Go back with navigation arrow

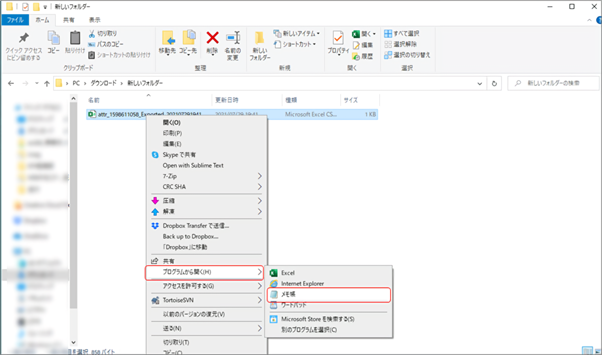click(x=11, y=83)
